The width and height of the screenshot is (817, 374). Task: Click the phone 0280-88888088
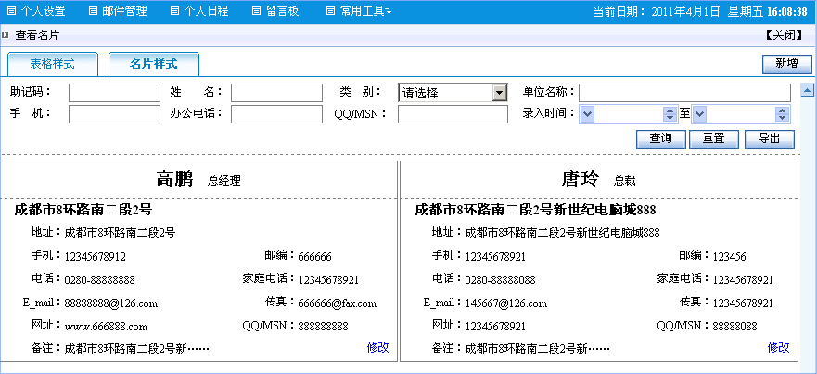[500, 279]
